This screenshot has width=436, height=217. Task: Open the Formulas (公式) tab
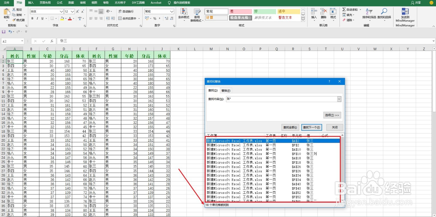tap(59, 3)
